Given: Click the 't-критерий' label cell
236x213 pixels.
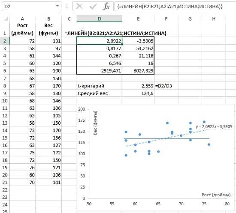Looking at the screenshot, I should (x=100, y=86).
